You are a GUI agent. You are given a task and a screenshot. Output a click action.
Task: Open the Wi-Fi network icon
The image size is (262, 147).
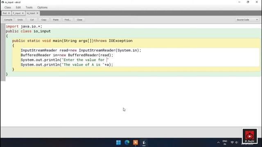232,143
